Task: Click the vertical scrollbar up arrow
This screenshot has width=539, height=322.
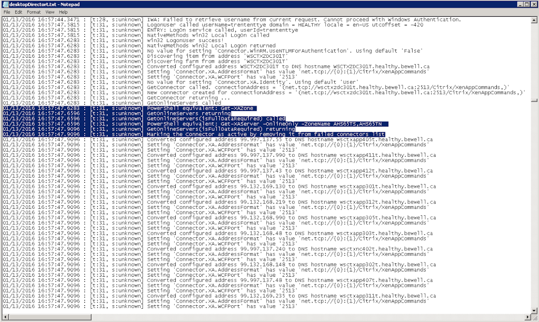Action: pyautogui.click(x=535, y=19)
